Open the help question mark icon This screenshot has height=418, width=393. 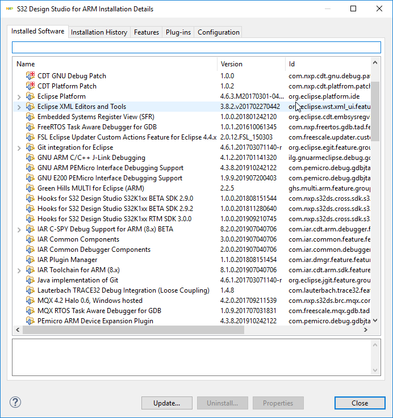pos(15,403)
